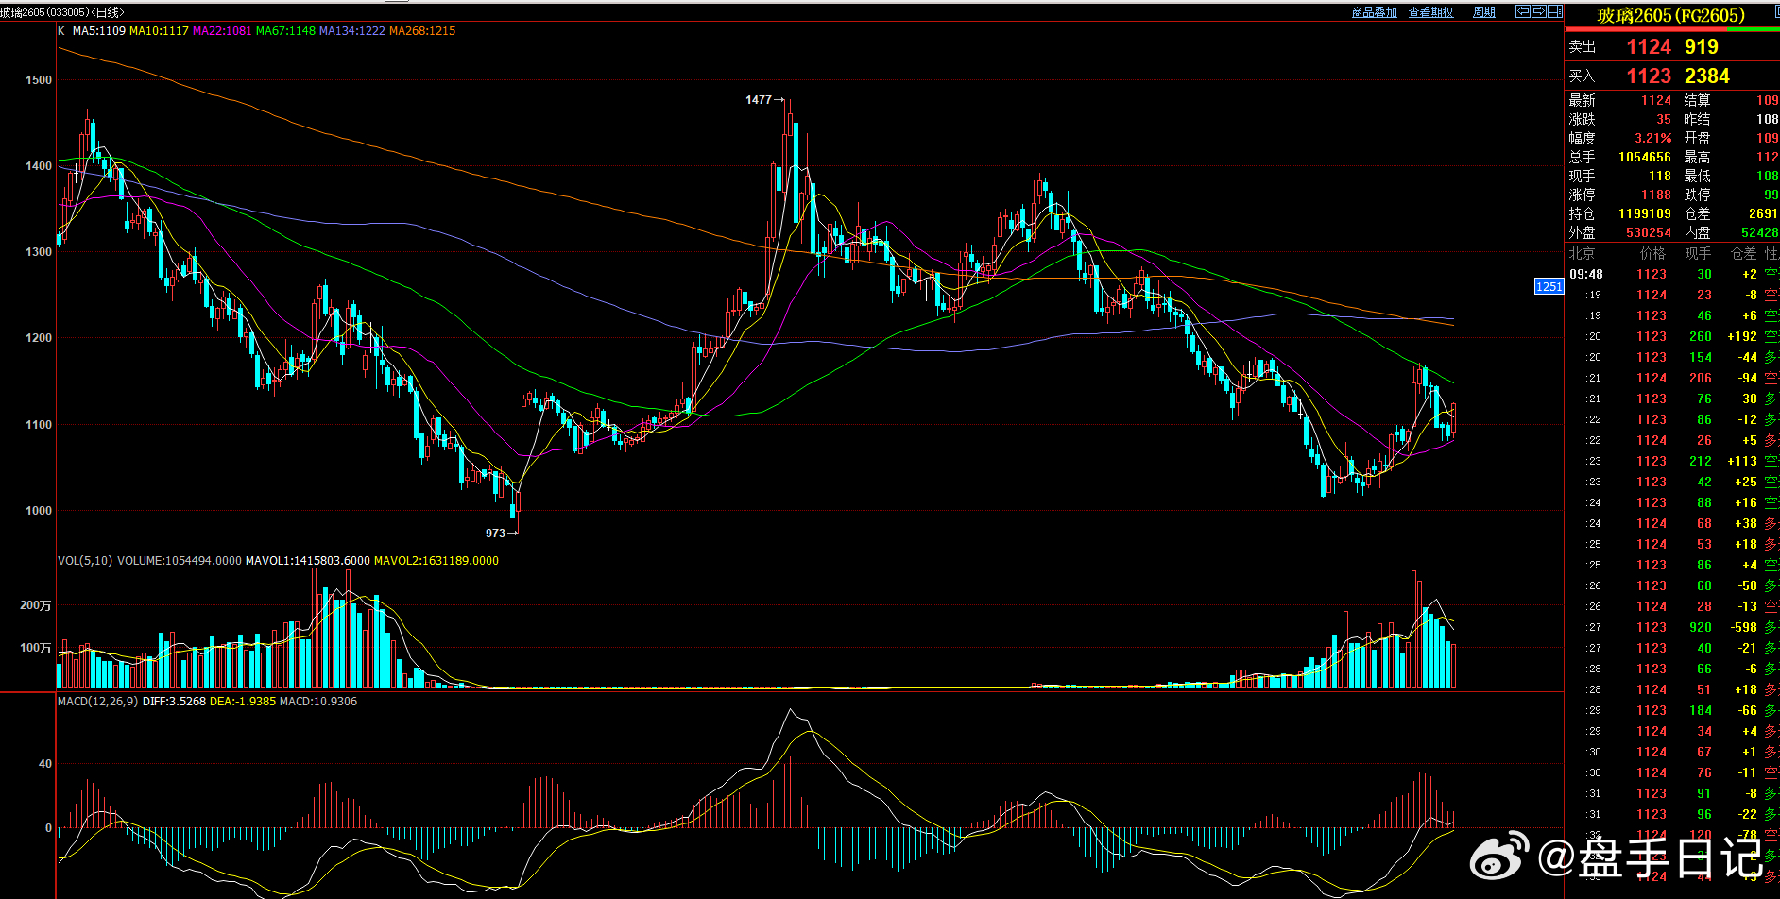This screenshot has height=899, width=1780.
Task: Click the 玻璃2605(FG2605) contract header
Action: (x=1671, y=15)
